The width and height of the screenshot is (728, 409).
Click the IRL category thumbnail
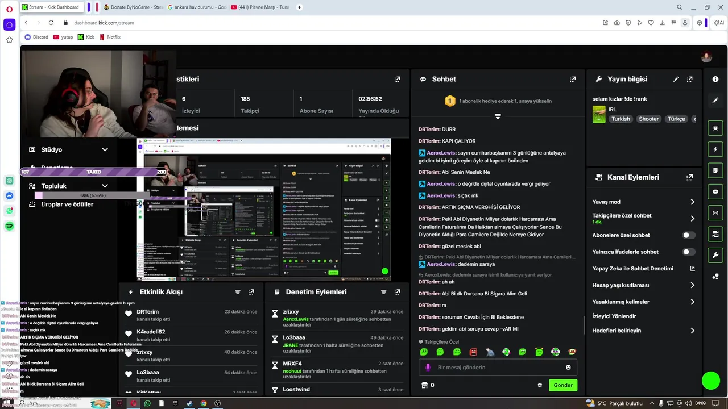point(599,114)
